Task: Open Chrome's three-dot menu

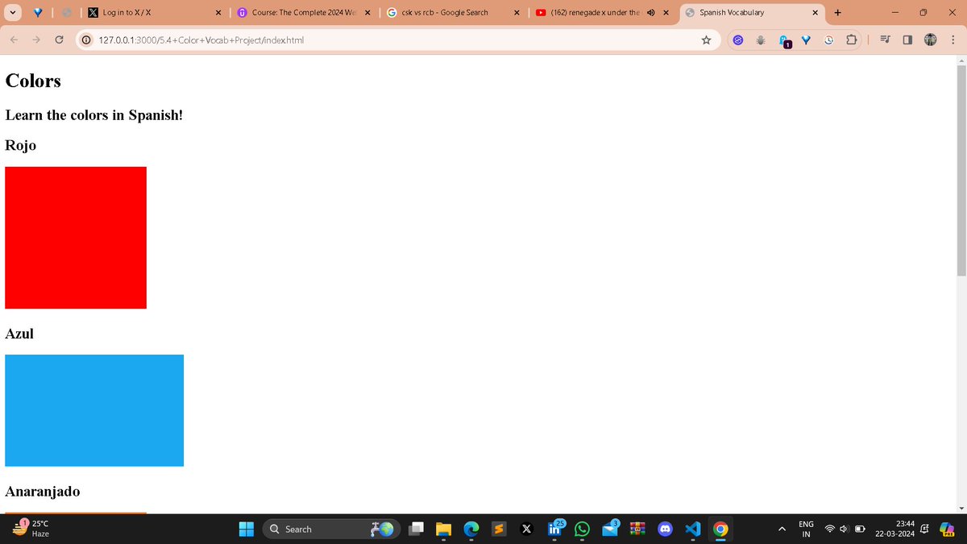Action: coord(953,39)
